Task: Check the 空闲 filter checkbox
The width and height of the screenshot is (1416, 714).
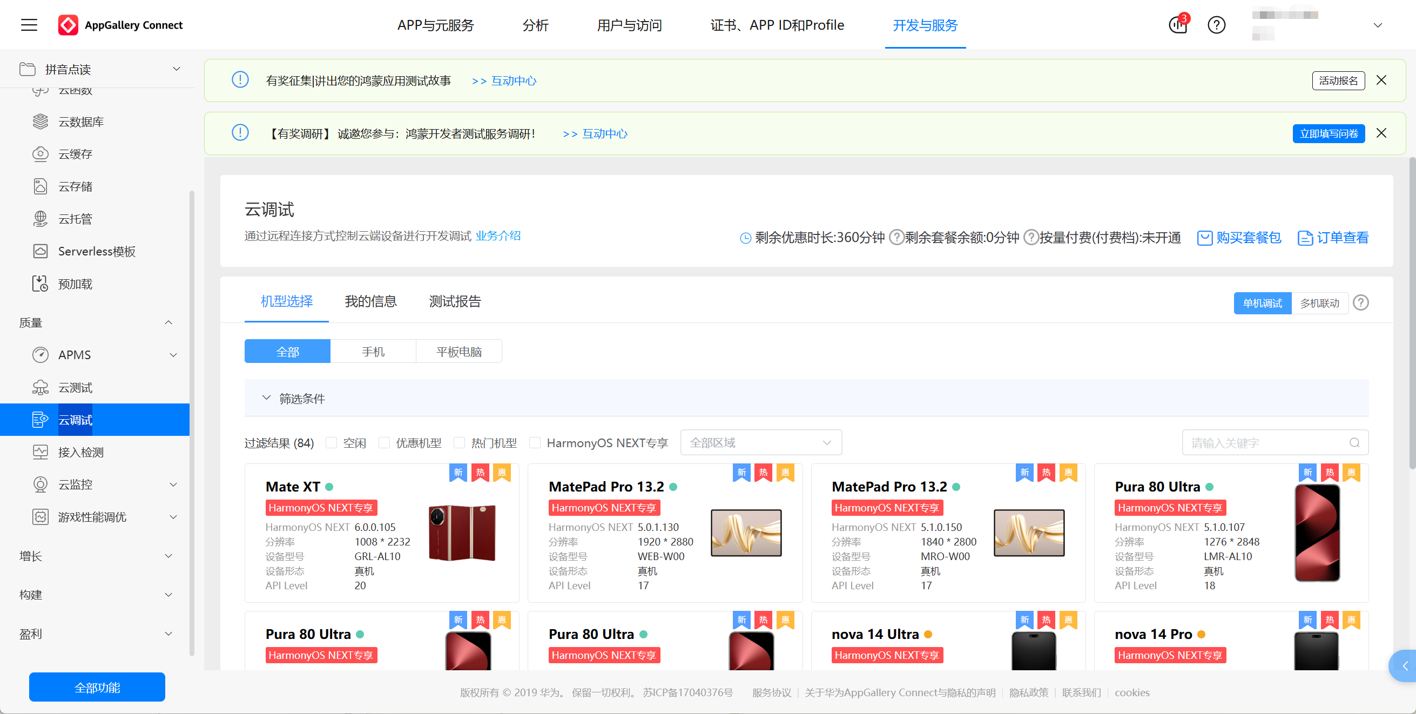Action: click(332, 442)
